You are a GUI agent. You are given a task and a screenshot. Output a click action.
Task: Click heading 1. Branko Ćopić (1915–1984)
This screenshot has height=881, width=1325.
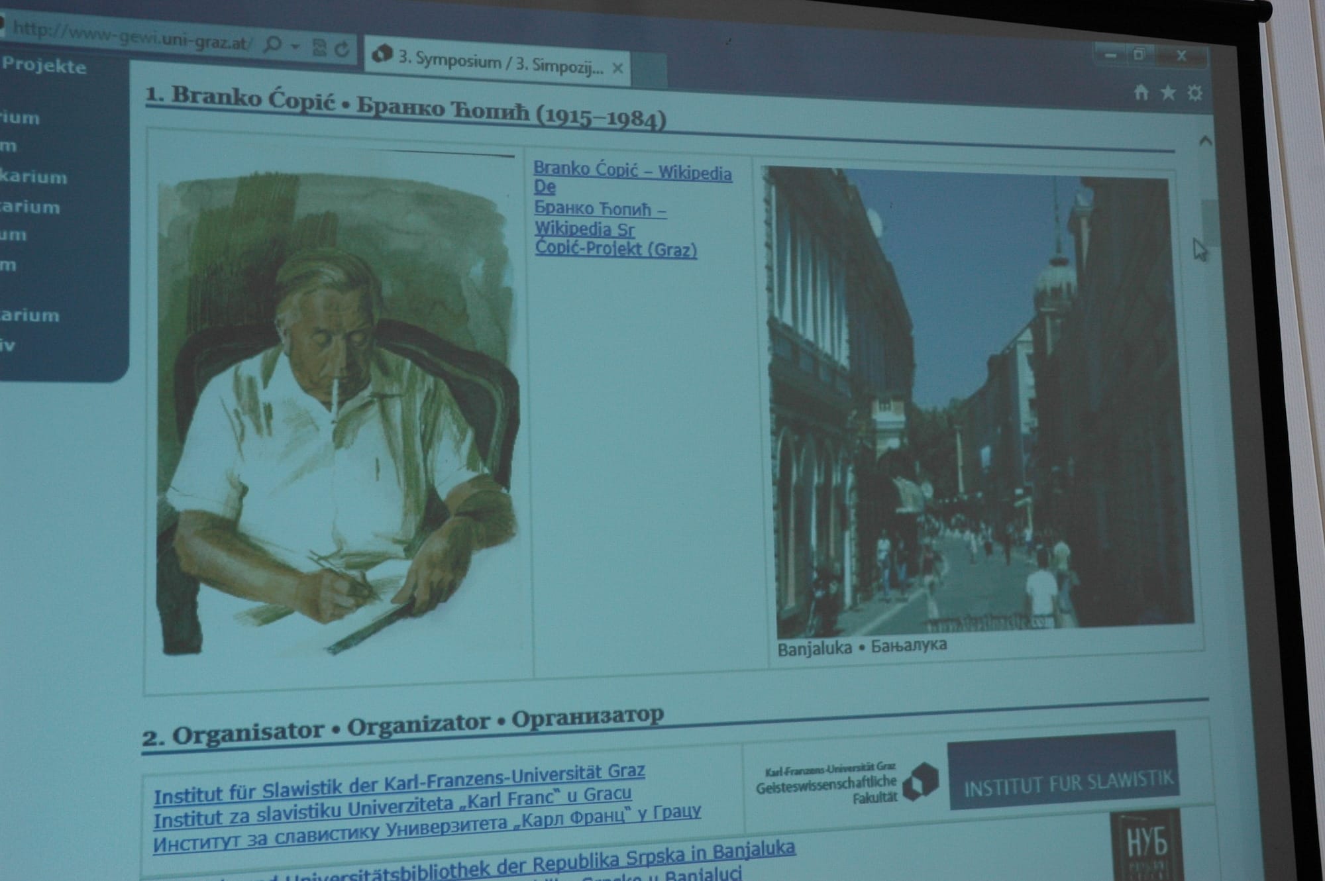click(x=405, y=109)
